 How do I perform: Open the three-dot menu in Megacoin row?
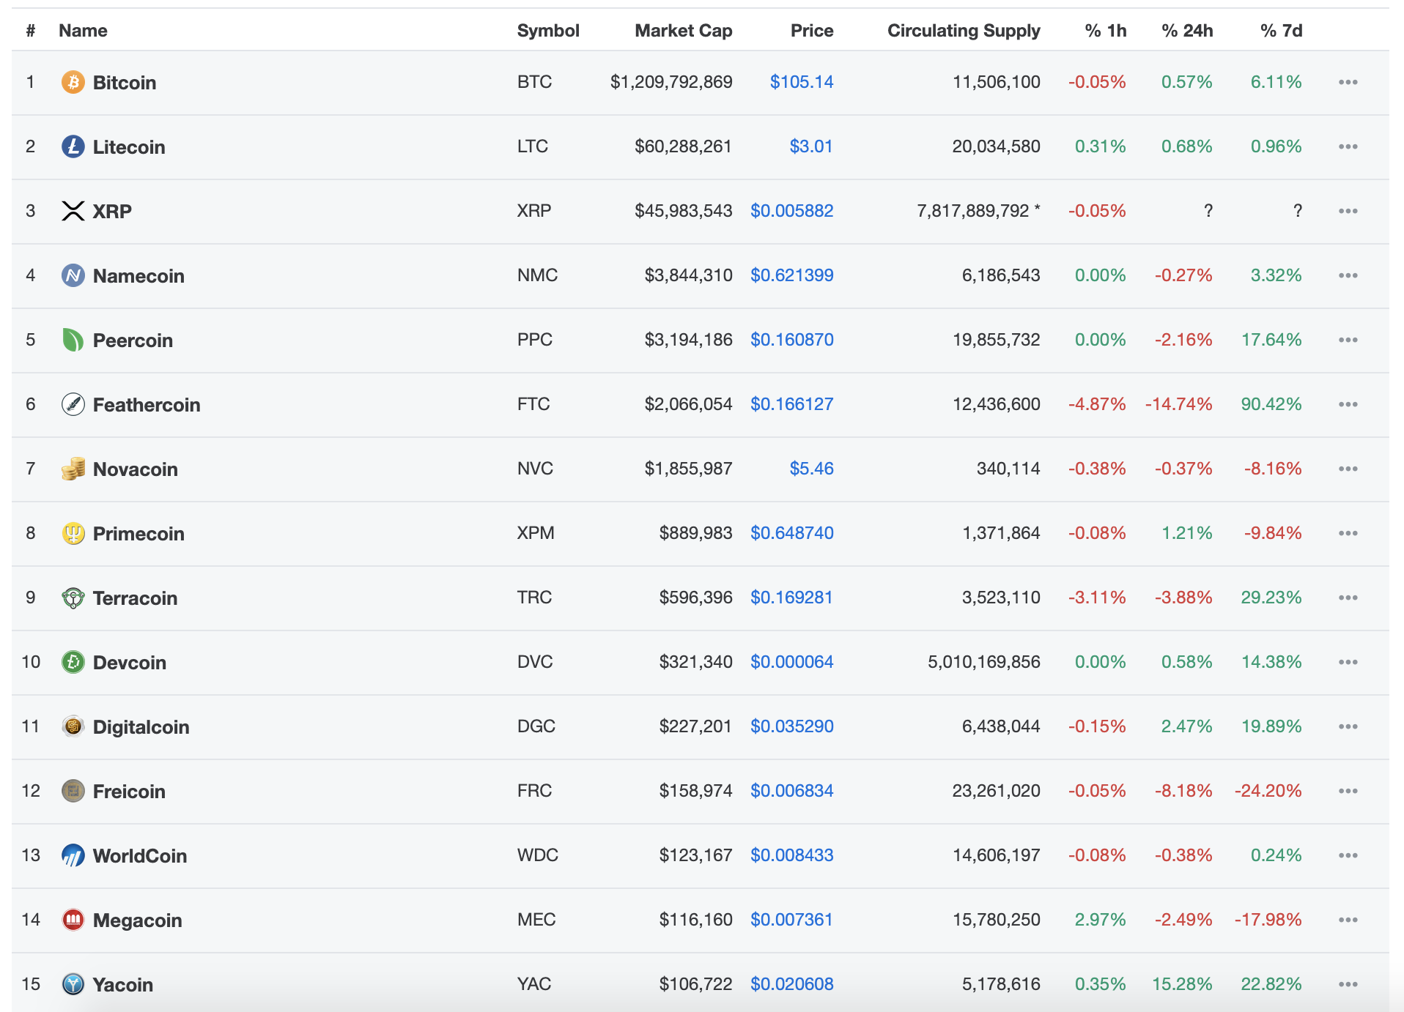1348,920
